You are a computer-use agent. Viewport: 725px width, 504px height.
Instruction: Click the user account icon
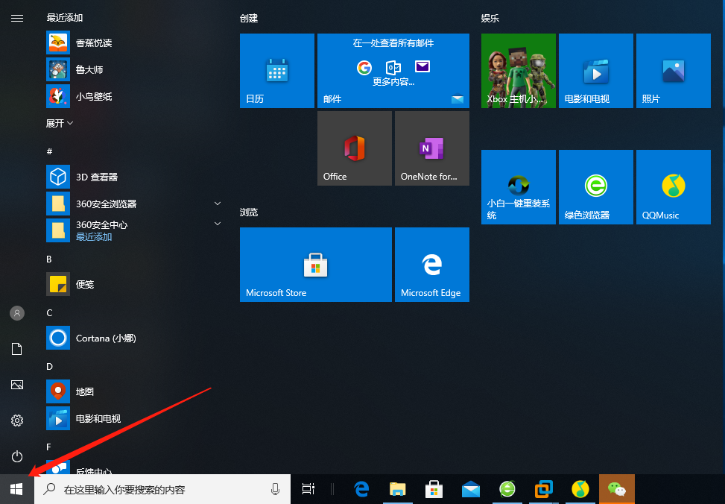click(x=16, y=313)
